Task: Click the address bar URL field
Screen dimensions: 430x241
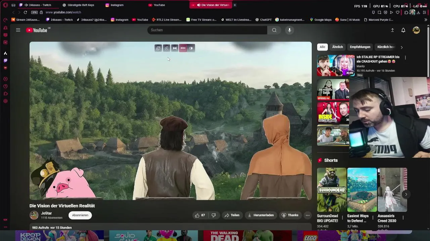Action: tap(63, 12)
